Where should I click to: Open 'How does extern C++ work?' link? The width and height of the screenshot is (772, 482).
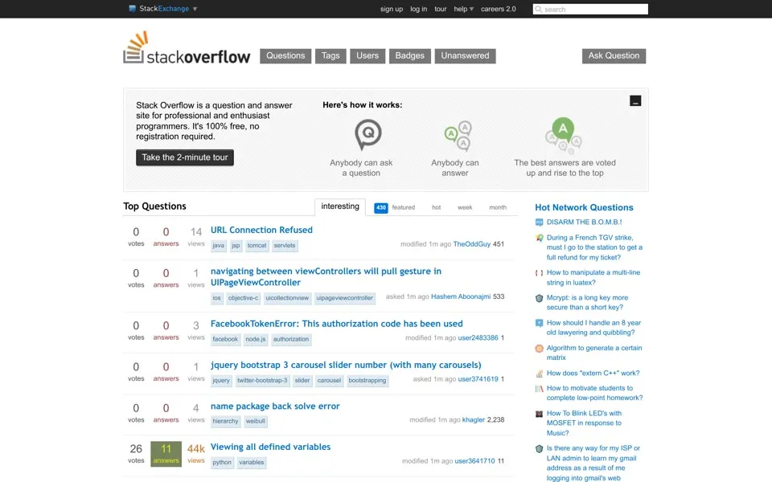point(593,374)
